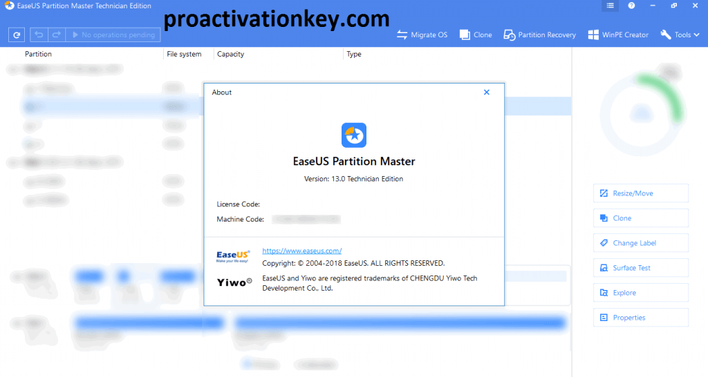Restore down the application window

coord(673,6)
